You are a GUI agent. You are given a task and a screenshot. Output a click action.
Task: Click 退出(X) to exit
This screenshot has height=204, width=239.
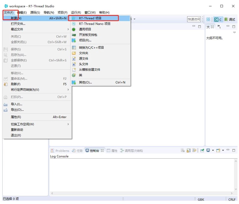click(37, 135)
